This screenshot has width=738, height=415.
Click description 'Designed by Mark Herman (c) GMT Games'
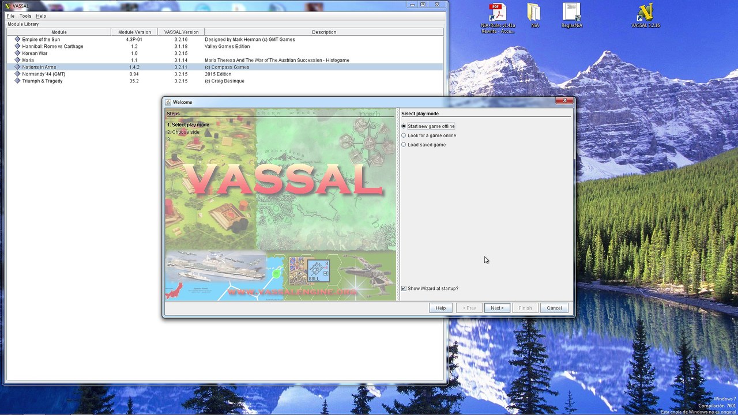(x=250, y=39)
